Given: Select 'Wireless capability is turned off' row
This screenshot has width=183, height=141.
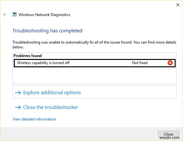Looking at the screenshot, I should 95,63.
